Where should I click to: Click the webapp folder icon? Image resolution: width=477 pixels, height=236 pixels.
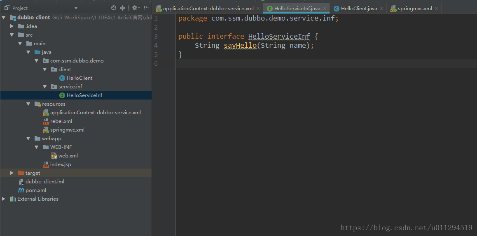[x=37, y=139]
